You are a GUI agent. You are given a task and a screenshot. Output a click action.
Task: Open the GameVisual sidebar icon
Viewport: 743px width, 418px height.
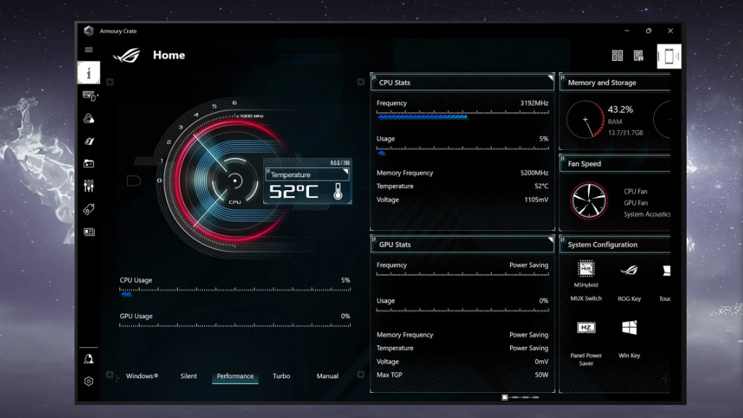click(x=88, y=141)
